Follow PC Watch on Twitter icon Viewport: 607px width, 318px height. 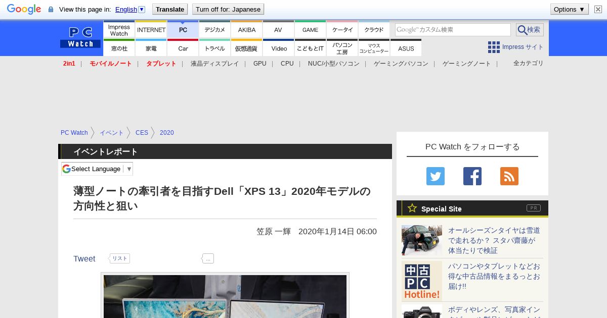[436, 176]
